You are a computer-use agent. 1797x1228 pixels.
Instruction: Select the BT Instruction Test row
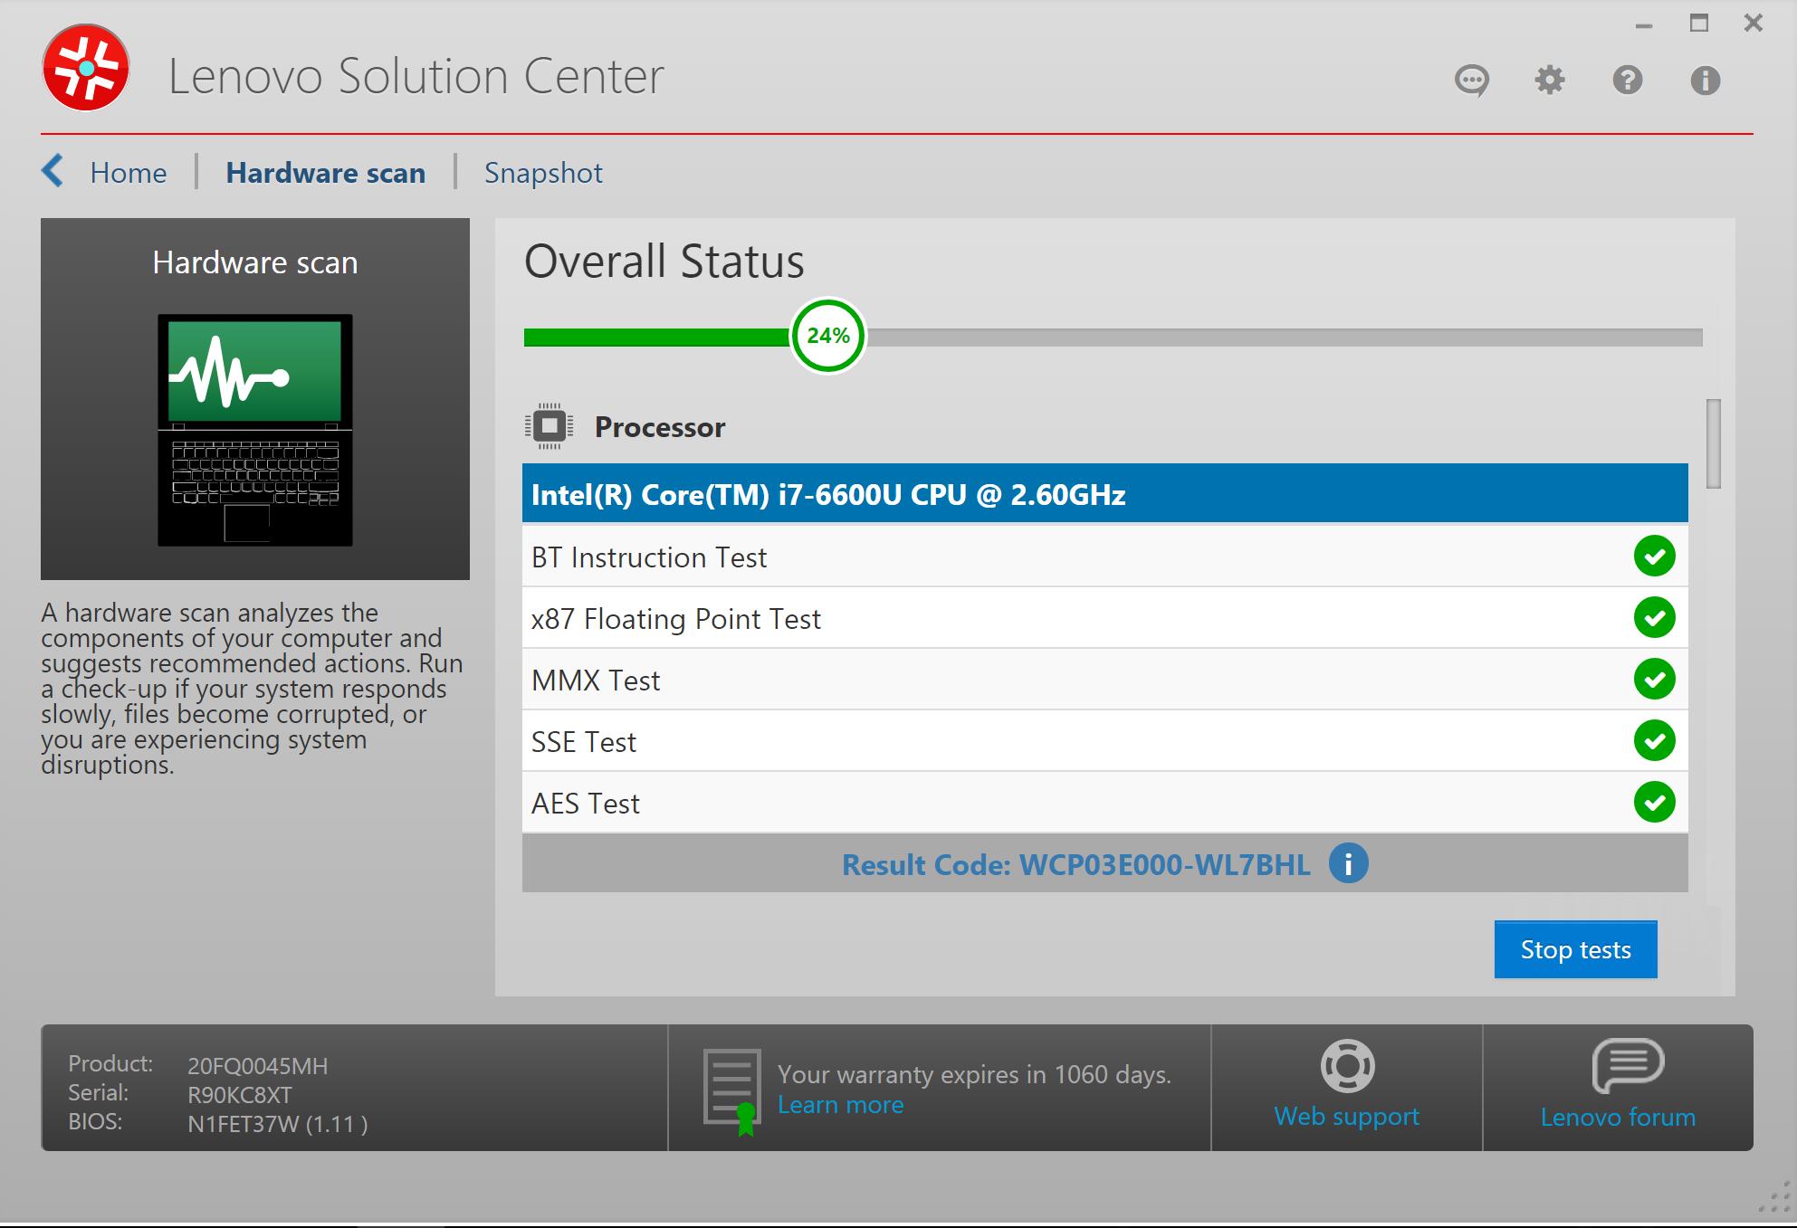tap(1105, 557)
